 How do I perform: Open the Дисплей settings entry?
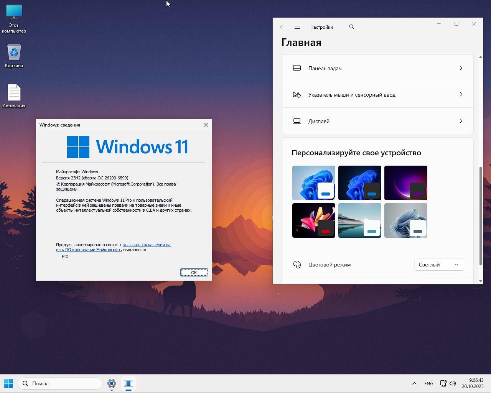tap(378, 121)
